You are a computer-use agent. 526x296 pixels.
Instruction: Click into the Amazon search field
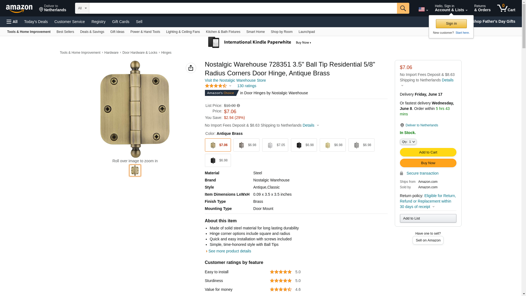tap(243, 8)
